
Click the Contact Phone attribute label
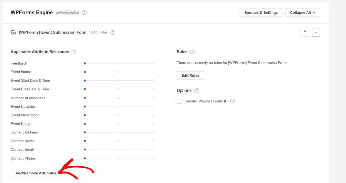[23, 158]
